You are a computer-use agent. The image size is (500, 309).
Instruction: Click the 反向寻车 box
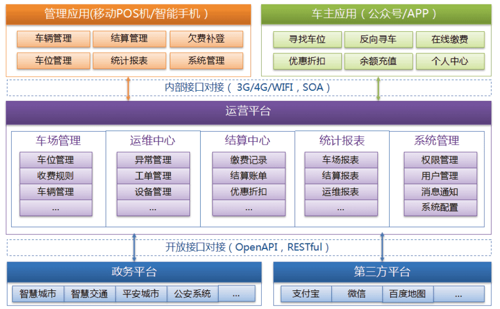point(379,39)
